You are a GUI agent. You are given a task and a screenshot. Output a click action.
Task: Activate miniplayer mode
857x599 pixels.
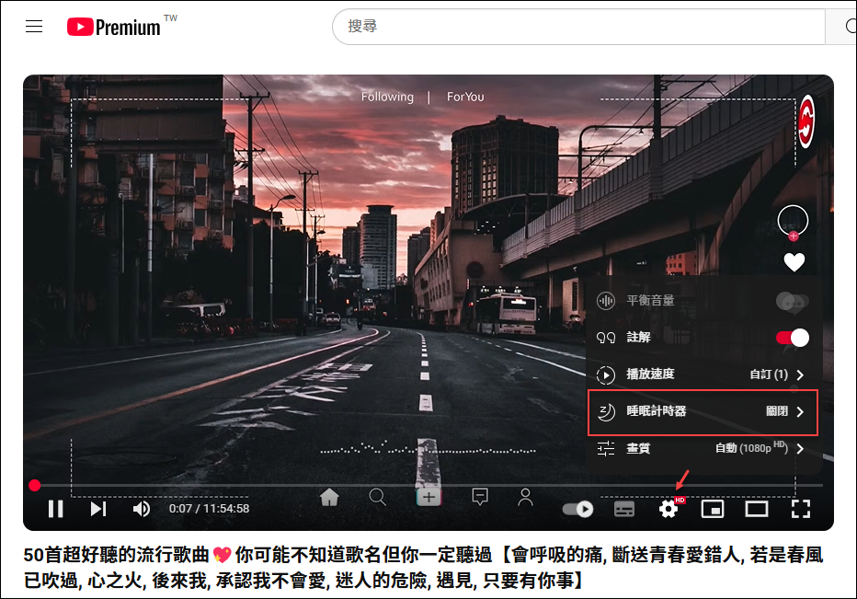[713, 509]
